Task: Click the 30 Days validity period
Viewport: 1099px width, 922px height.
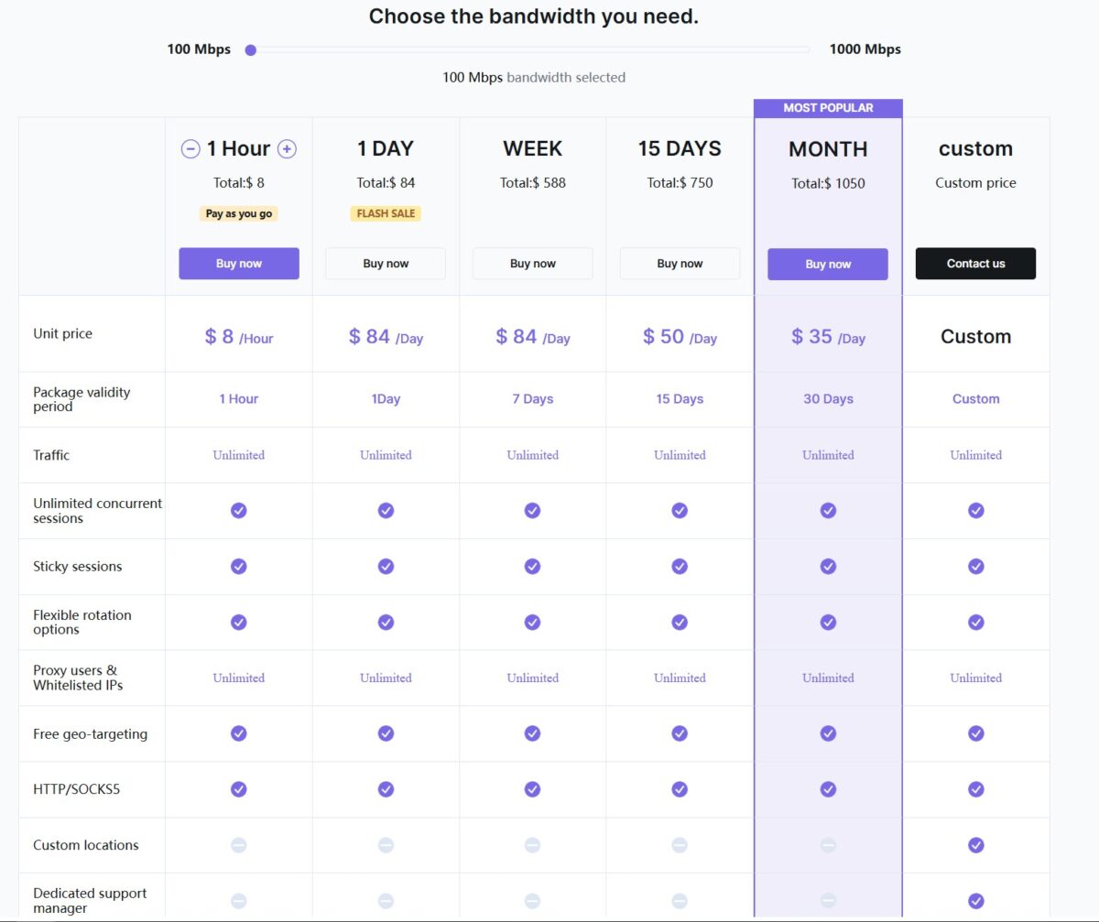Action: pos(828,399)
